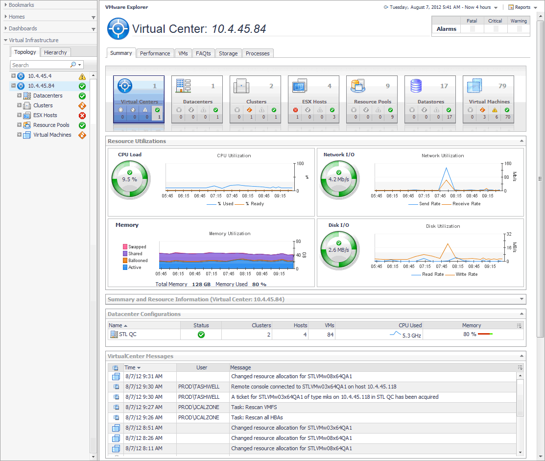The height and width of the screenshot is (461, 545).
Task: Collapse the 10.4.45.84 tree node
Action: pyautogui.click(x=13, y=86)
